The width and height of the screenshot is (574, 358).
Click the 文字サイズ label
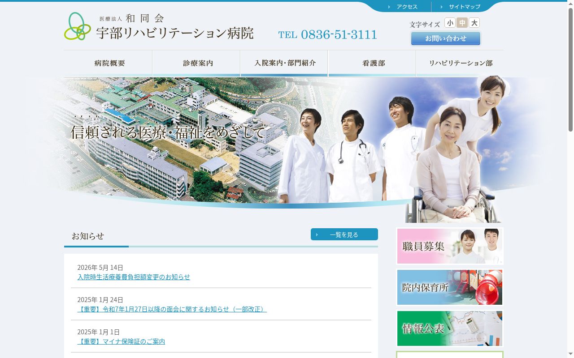[425, 25]
